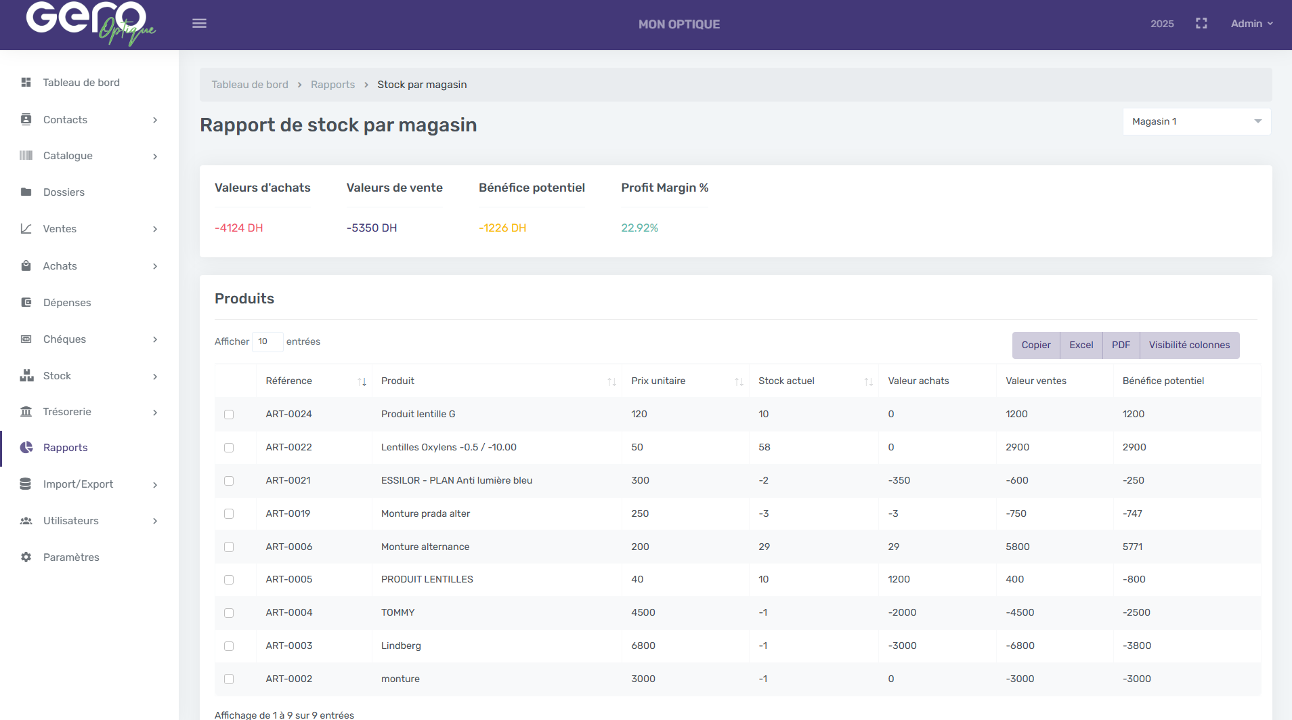Click the Rapports pie chart icon
1292x720 pixels.
pyautogui.click(x=26, y=448)
